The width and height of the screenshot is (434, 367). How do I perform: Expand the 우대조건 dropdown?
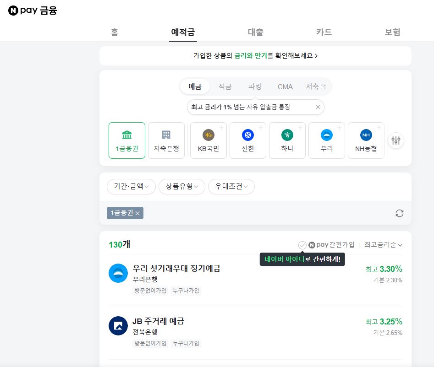231,187
